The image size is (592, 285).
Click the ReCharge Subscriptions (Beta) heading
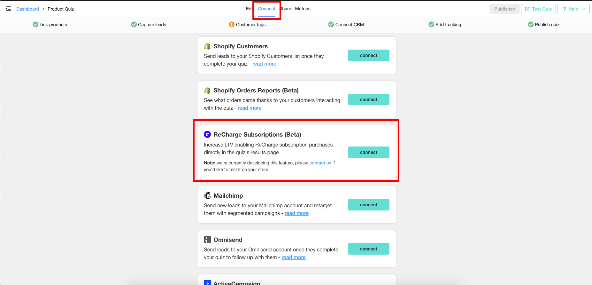point(257,135)
